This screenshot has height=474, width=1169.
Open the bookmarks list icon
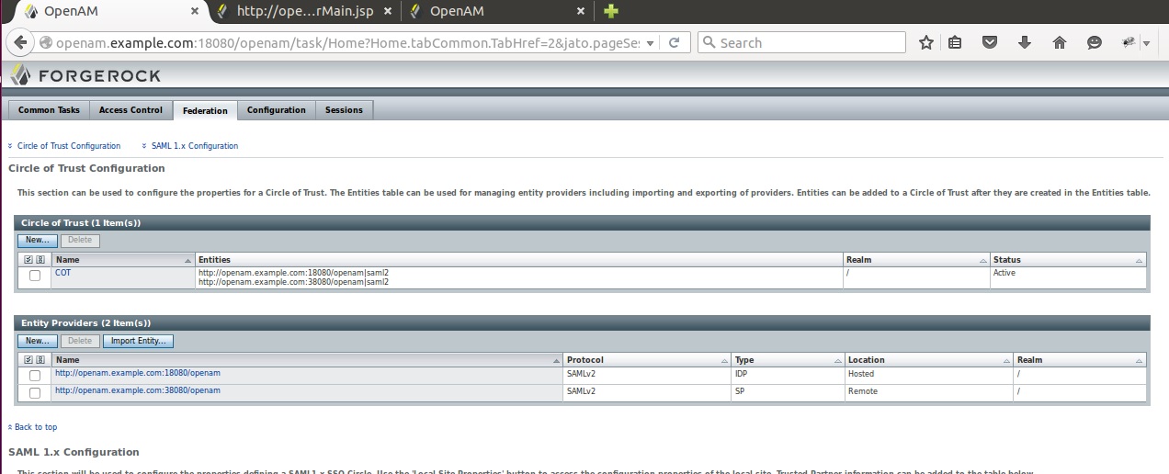coord(955,42)
